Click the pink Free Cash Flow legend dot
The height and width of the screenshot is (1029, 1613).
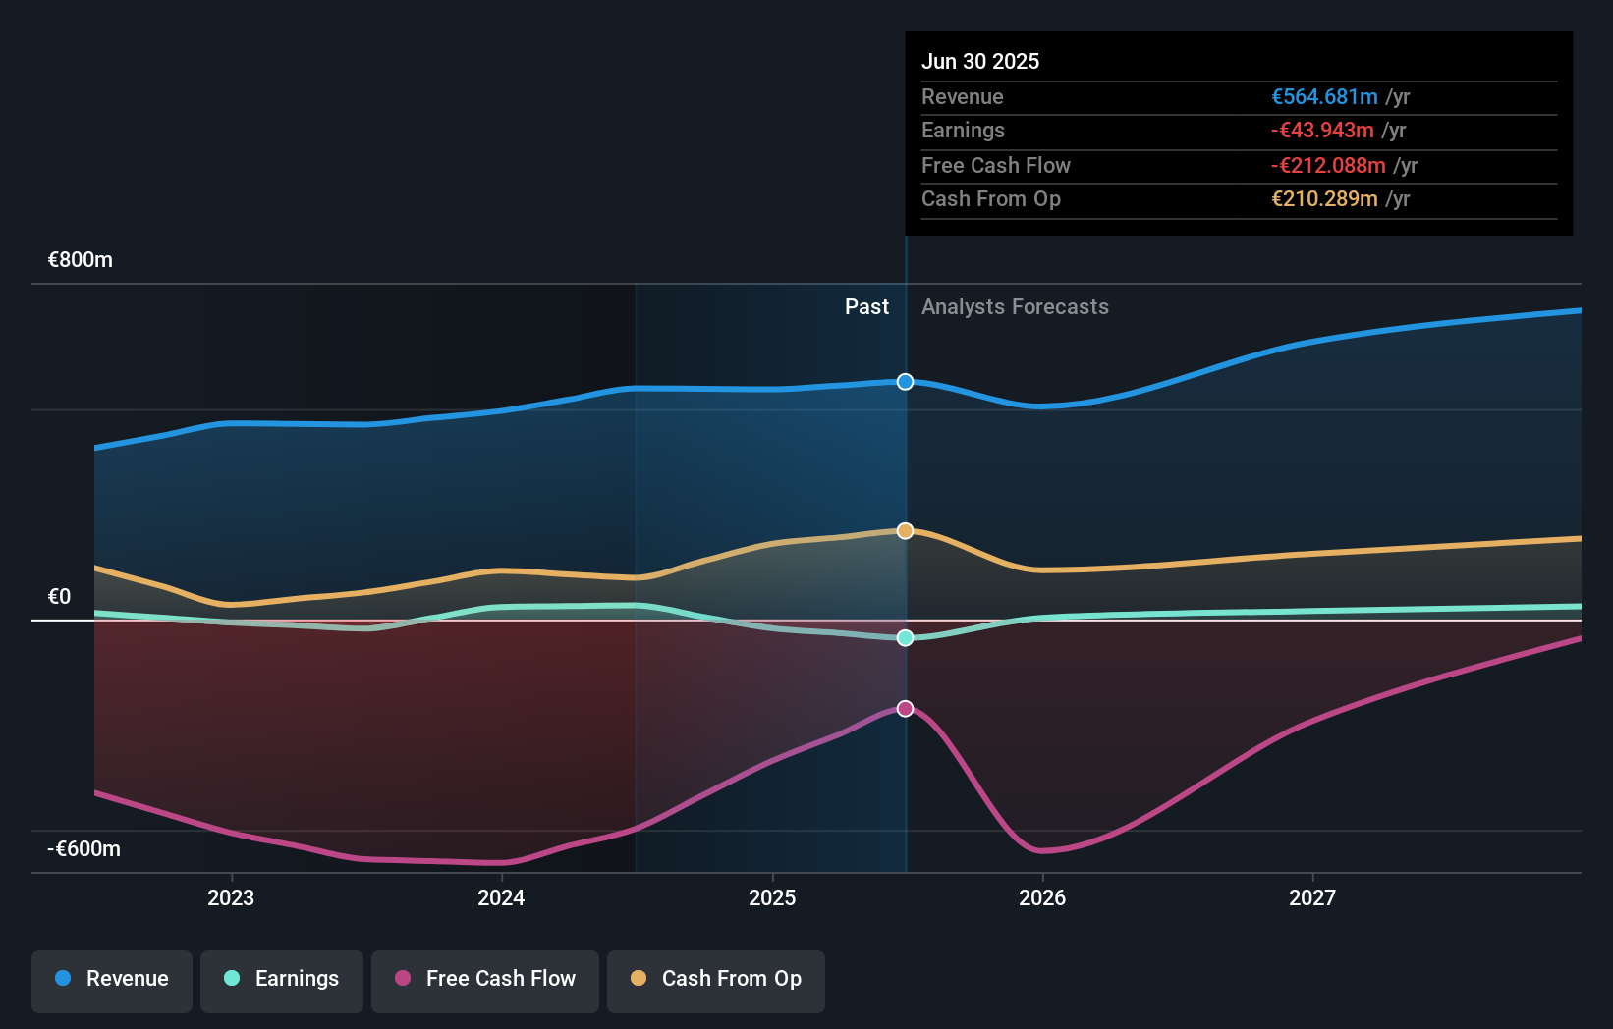pyautogui.click(x=403, y=979)
